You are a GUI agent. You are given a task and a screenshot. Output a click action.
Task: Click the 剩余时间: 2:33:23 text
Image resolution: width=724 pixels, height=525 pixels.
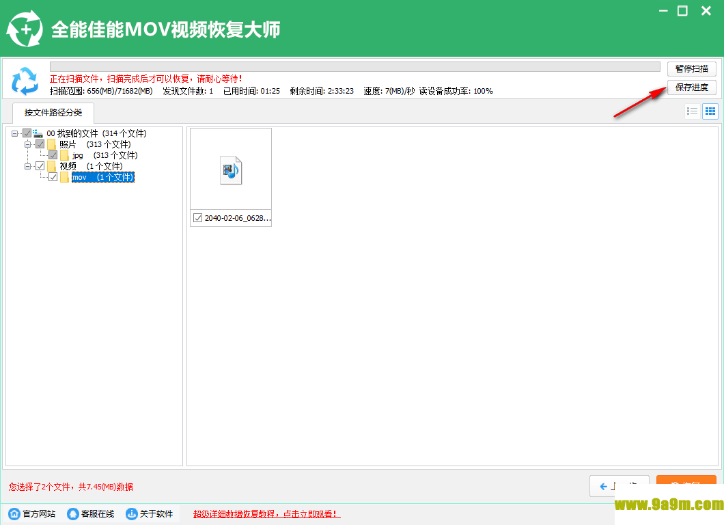pyautogui.click(x=322, y=91)
